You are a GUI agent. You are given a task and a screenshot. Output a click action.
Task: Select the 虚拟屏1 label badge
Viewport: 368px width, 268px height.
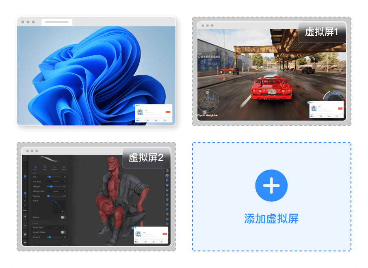[321, 32]
